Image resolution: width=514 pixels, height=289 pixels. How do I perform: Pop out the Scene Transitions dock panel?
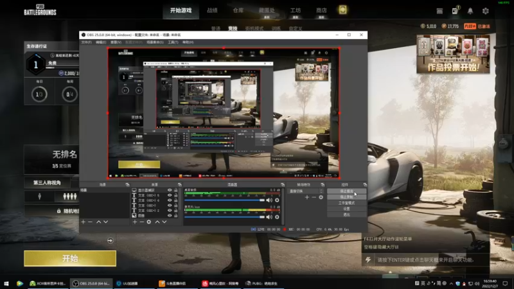[323, 185]
